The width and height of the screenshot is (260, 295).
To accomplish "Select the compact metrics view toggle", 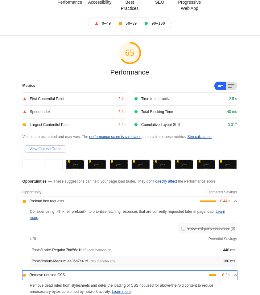I will pyautogui.click(x=220, y=86).
